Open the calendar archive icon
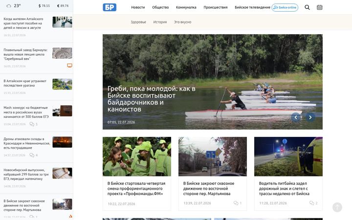352x220 pixels. tap(319, 7)
